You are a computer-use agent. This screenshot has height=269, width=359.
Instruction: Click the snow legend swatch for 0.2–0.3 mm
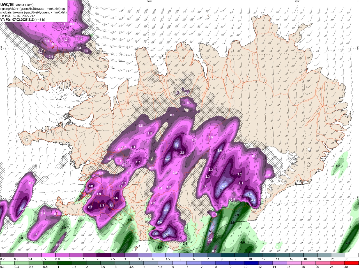point(7,255)
